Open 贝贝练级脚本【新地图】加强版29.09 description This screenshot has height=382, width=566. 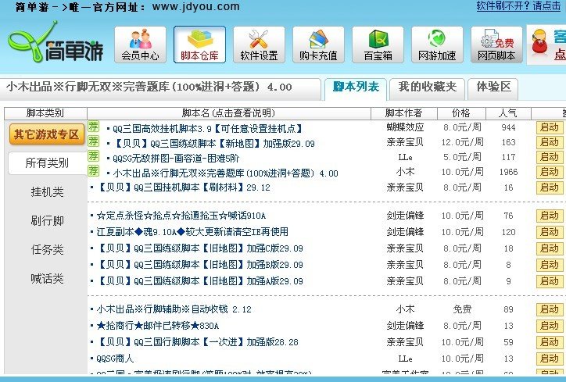click(213, 144)
